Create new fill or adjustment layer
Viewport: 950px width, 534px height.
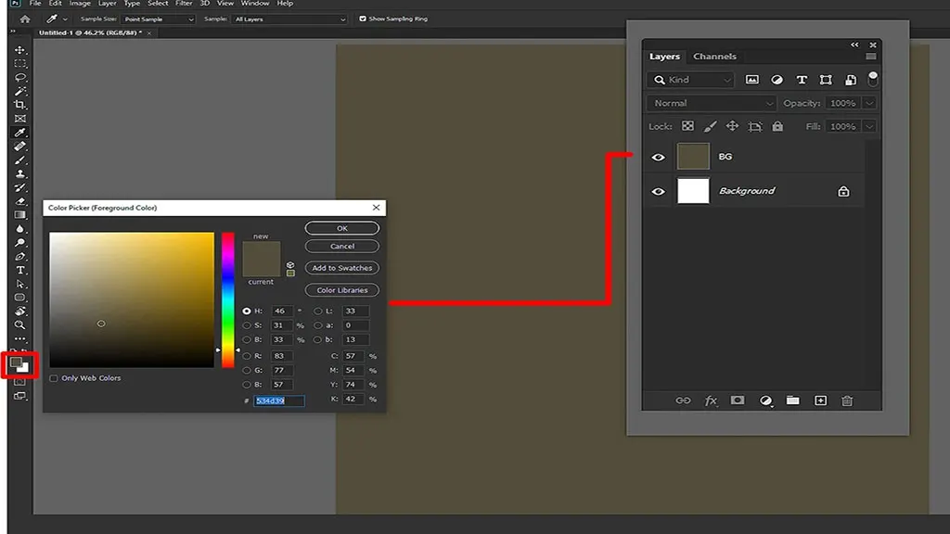coord(765,400)
